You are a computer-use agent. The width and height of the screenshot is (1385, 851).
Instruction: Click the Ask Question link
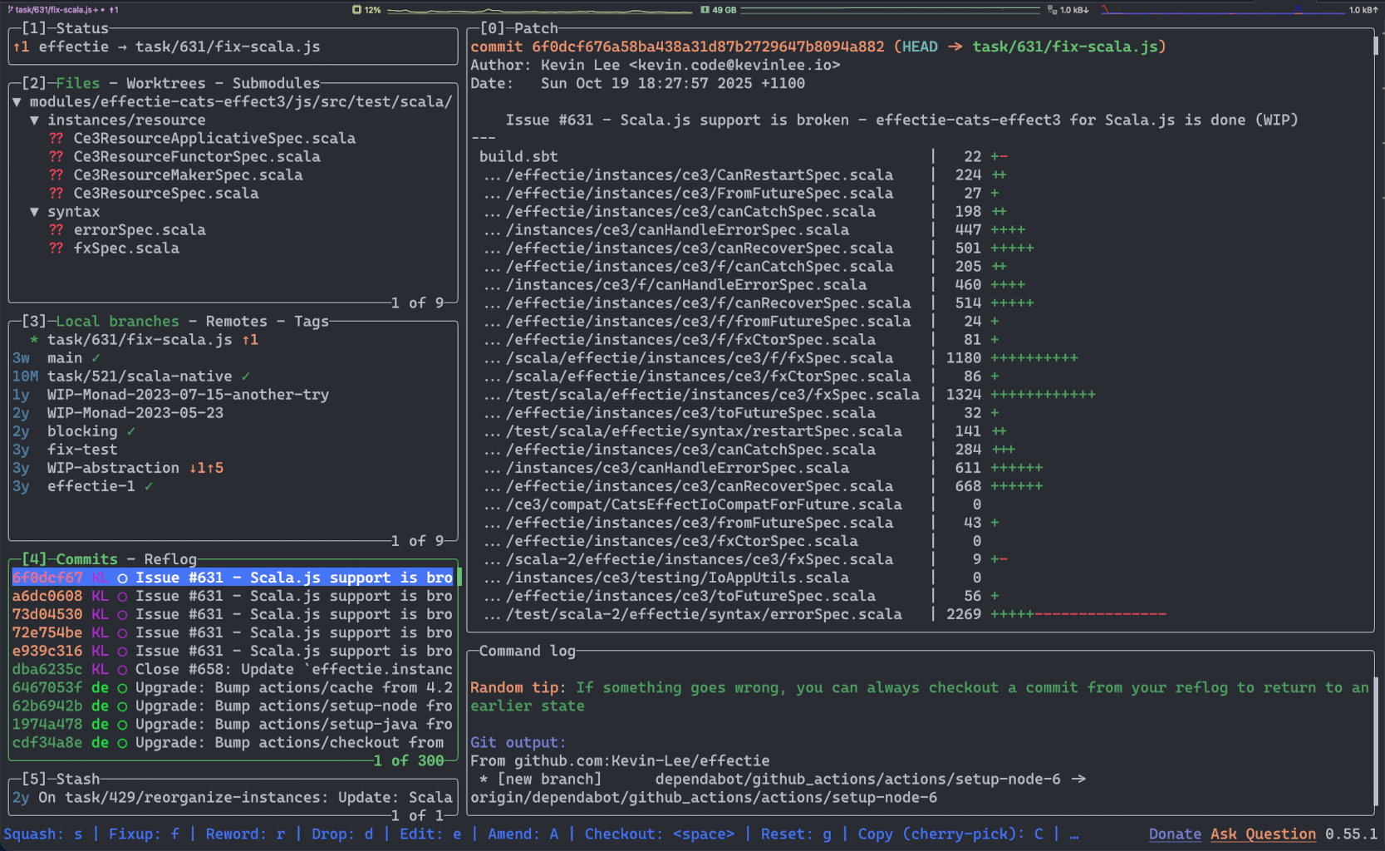point(1262,834)
